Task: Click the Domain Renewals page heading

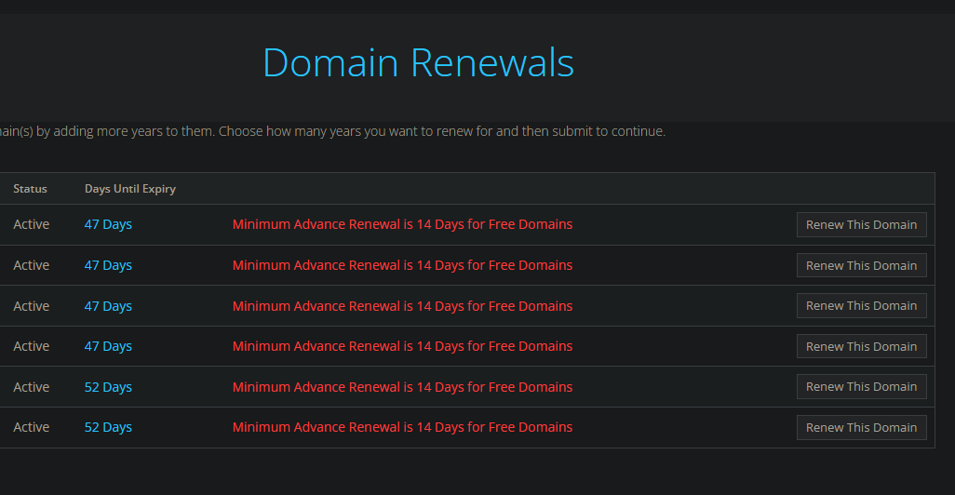Action: (x=418, y=62)
